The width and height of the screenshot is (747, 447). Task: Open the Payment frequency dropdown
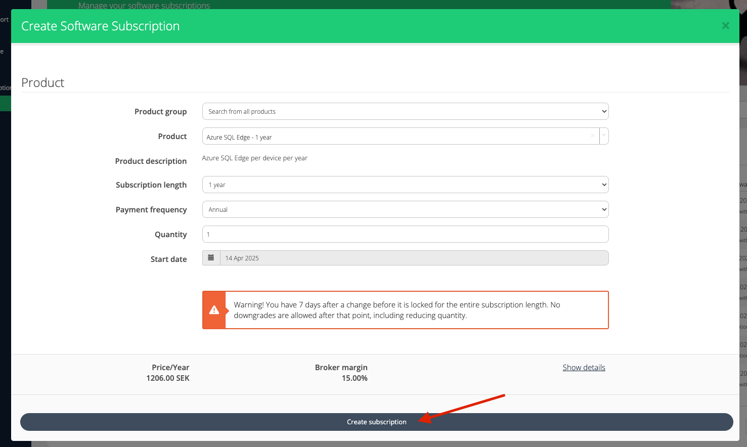click(x=405, y=210)
